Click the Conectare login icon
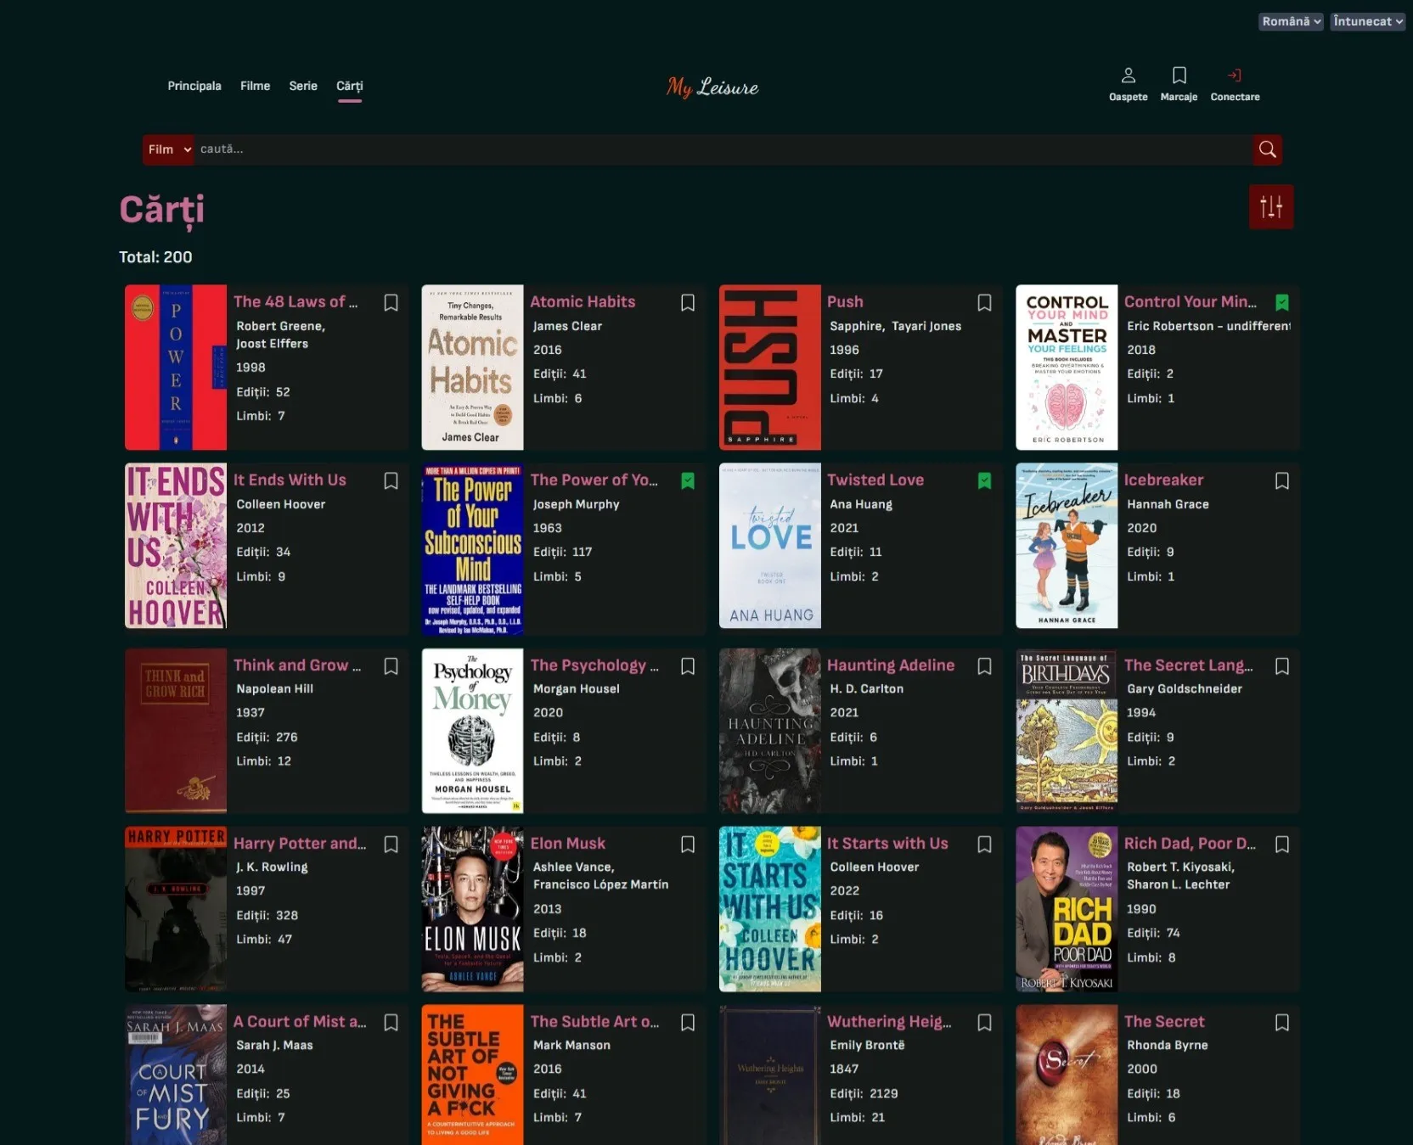This screenshot has width=1413, height=1145. 1235,85
